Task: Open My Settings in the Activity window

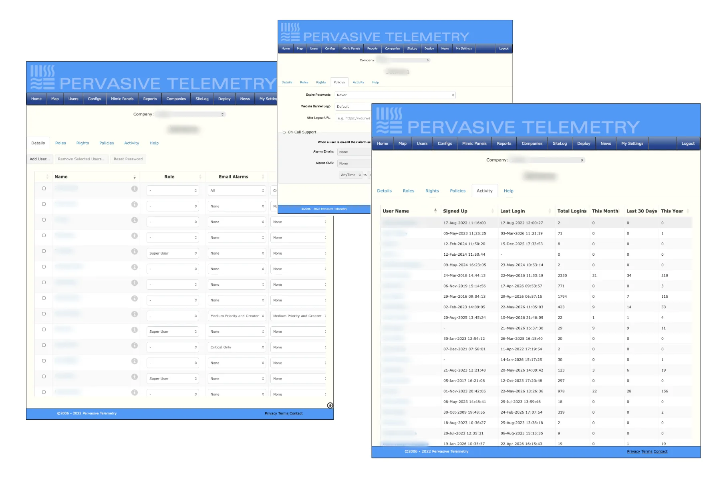Action: point(632,143)
